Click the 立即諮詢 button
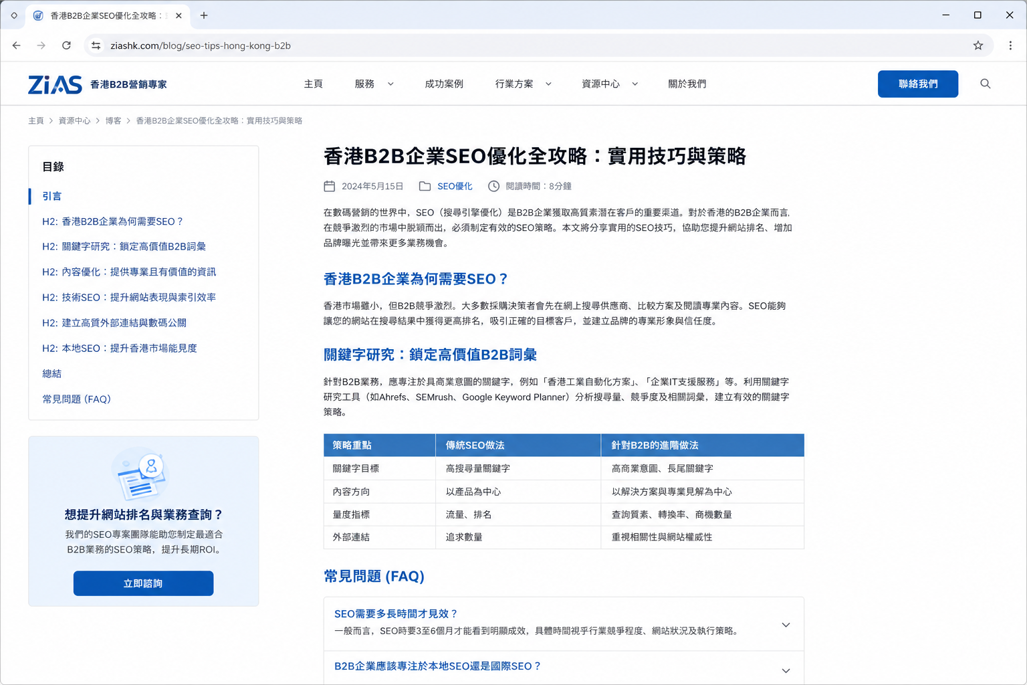Screen dimensions: 1027x685 pyautogui.click(x=143, y=583)
